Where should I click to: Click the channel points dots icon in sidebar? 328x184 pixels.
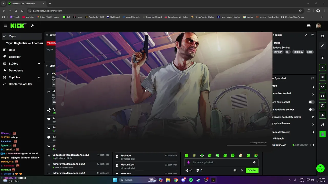click(x=322, y=125)
